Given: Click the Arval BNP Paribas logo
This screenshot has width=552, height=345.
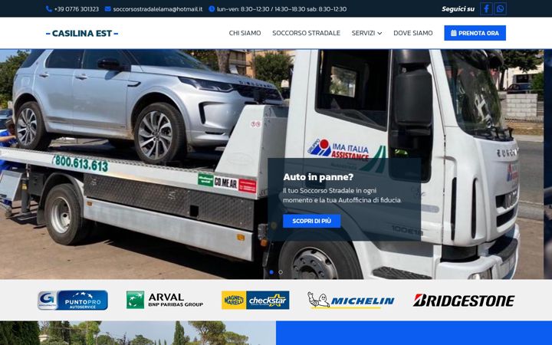Looking at the screenshot, I should click(165, 300).
